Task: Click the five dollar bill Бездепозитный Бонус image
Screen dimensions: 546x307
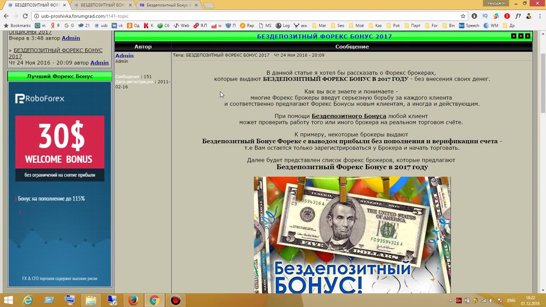Action: [x=352, y=235]
